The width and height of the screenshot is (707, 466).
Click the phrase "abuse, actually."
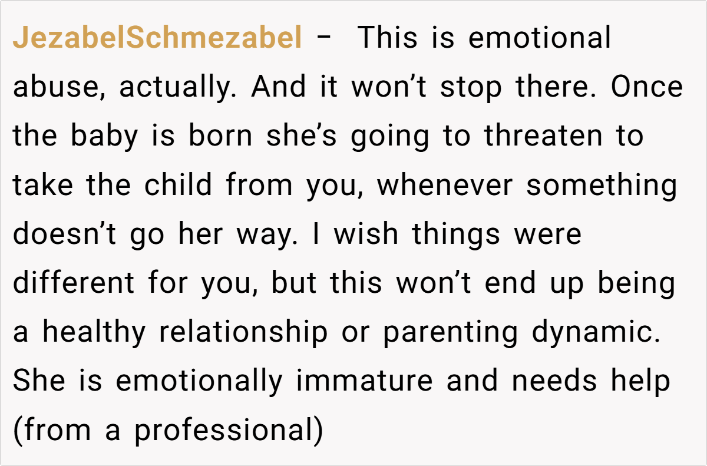(x=124, y=88)
